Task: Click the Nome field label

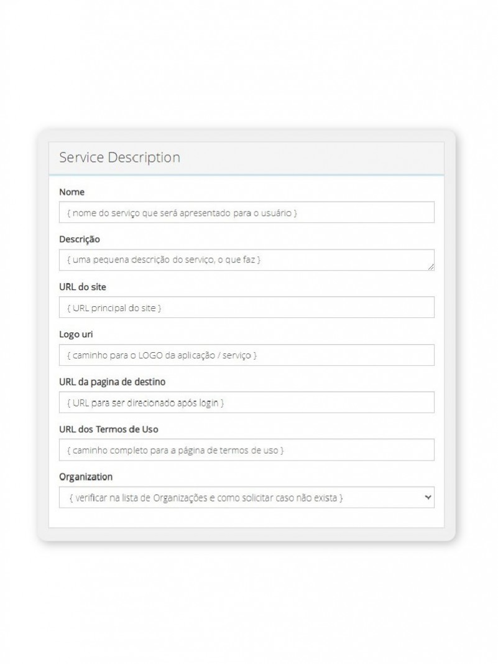Action: pyautogui.click(x=71, y=192)
